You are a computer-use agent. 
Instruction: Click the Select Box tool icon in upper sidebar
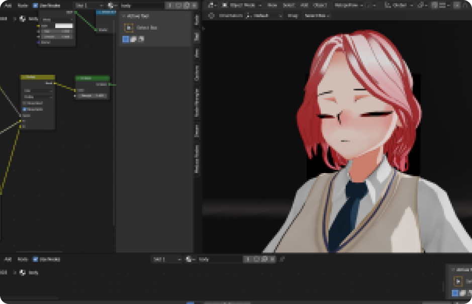[129, 28]
